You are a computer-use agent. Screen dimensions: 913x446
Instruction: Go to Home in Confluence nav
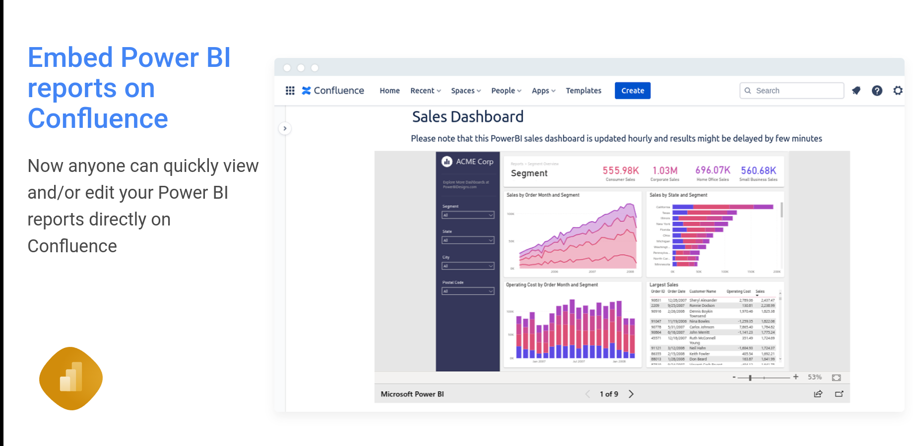coord(390,91)
